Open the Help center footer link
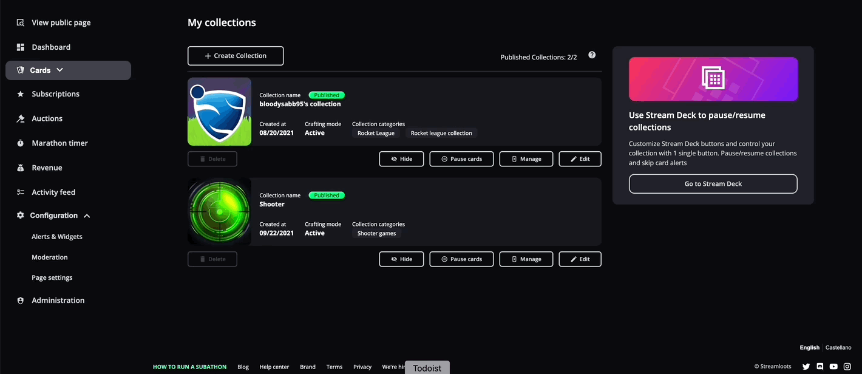862x374 pixels. [274, 367]
